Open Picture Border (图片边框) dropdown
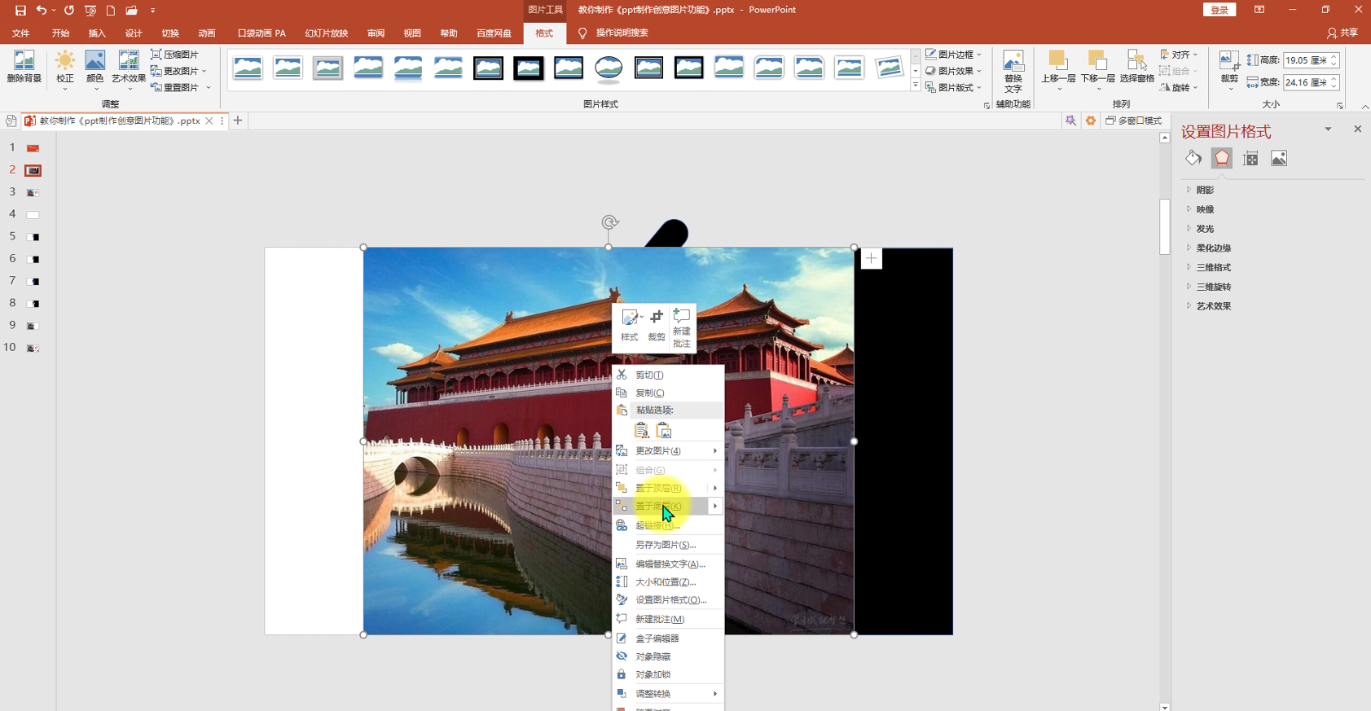The width and height of the screenshot is (1371, 711). tap(954, 55)
